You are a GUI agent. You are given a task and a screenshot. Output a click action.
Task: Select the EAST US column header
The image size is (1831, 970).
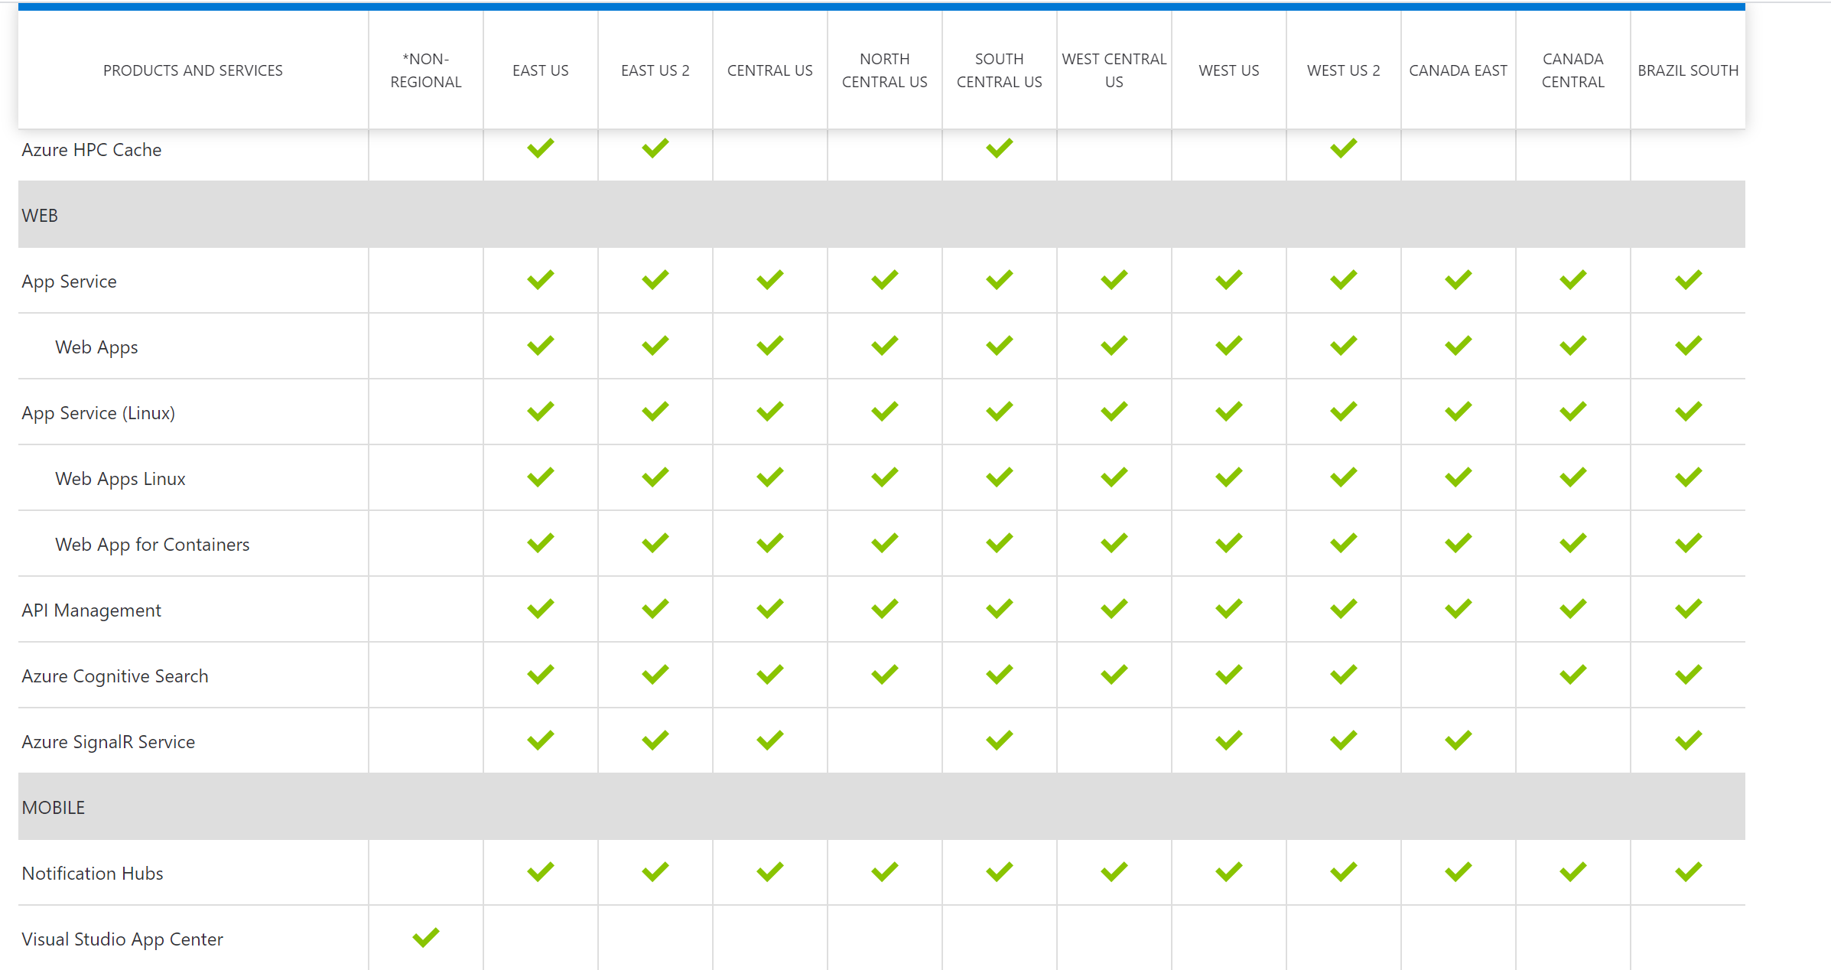point(540,70)
